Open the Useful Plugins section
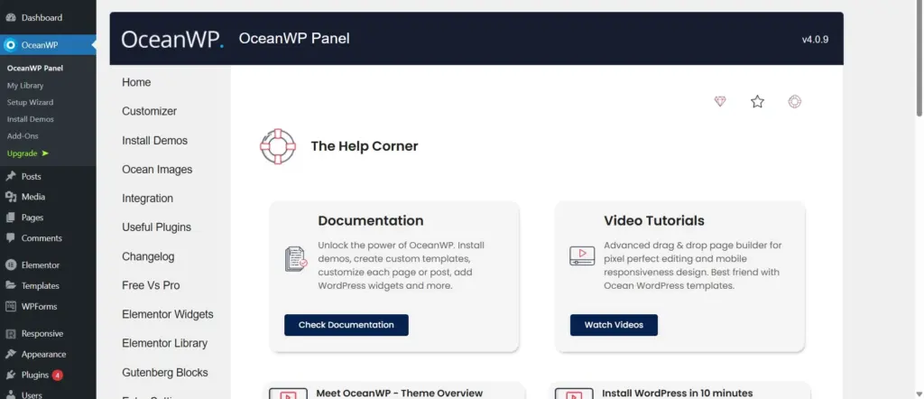924x399 pixels. (x=156, y=227)
